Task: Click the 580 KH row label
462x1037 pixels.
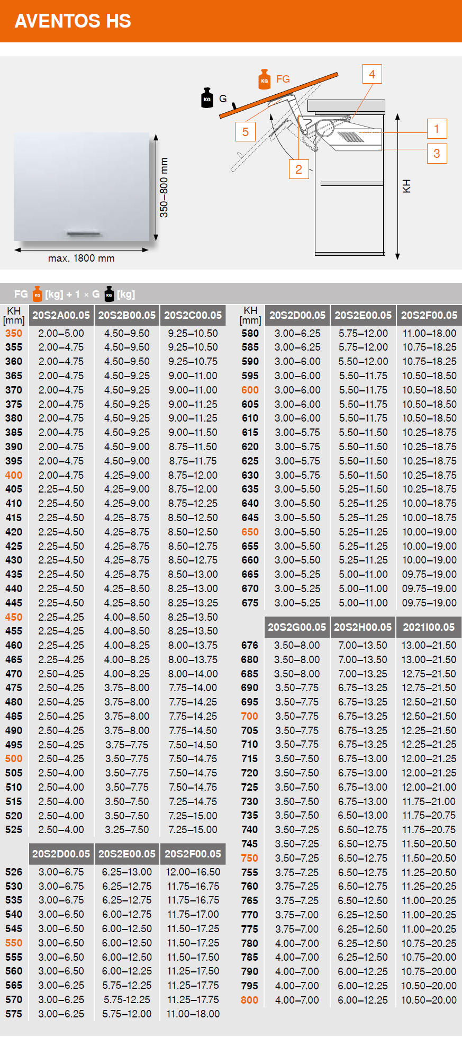Action: (x=250, y=333)
